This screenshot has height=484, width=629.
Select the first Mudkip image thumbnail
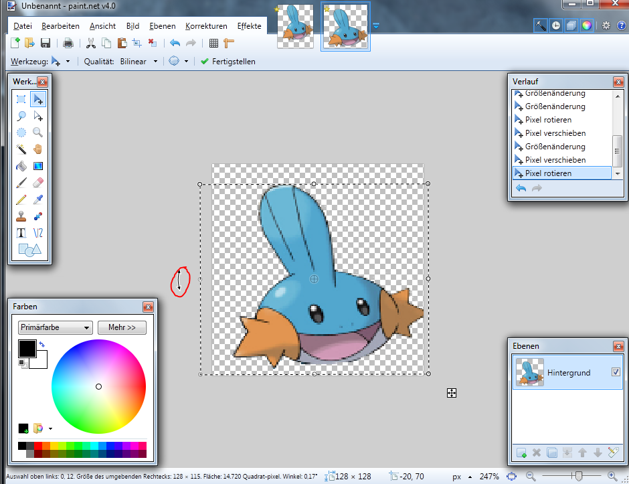[x=295, y=26]
